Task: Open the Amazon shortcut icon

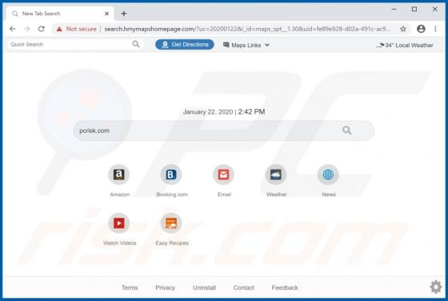Action: (119, 175)
